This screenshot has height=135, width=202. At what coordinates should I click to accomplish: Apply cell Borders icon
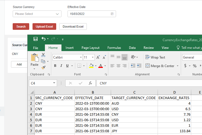pos(79,66)
